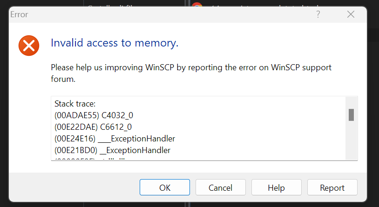Click the (00E21BD0) __ExceptionHandler line
Screen dimensions: 379x207
pyautogui.click(x=112, y=150)
